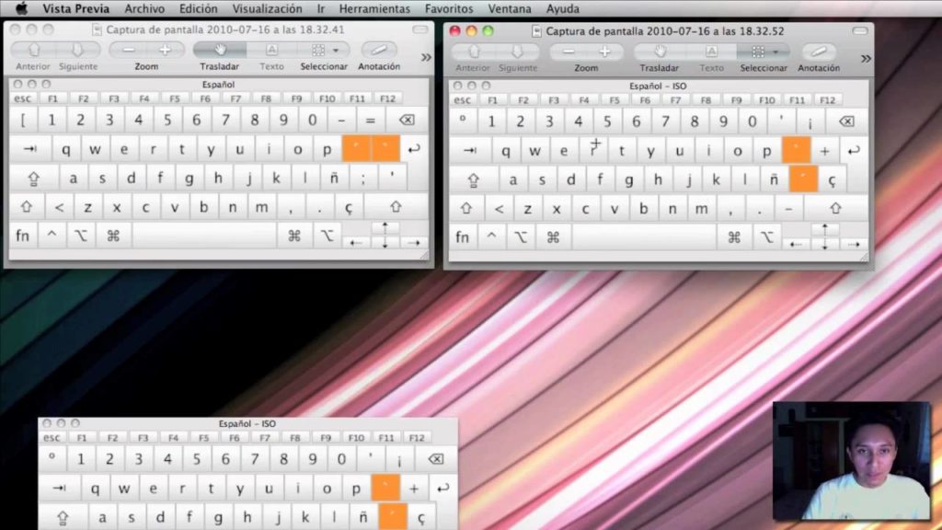Click backspace key in bottom Español – ISO keyboard
942x530 pixels.
435,460
